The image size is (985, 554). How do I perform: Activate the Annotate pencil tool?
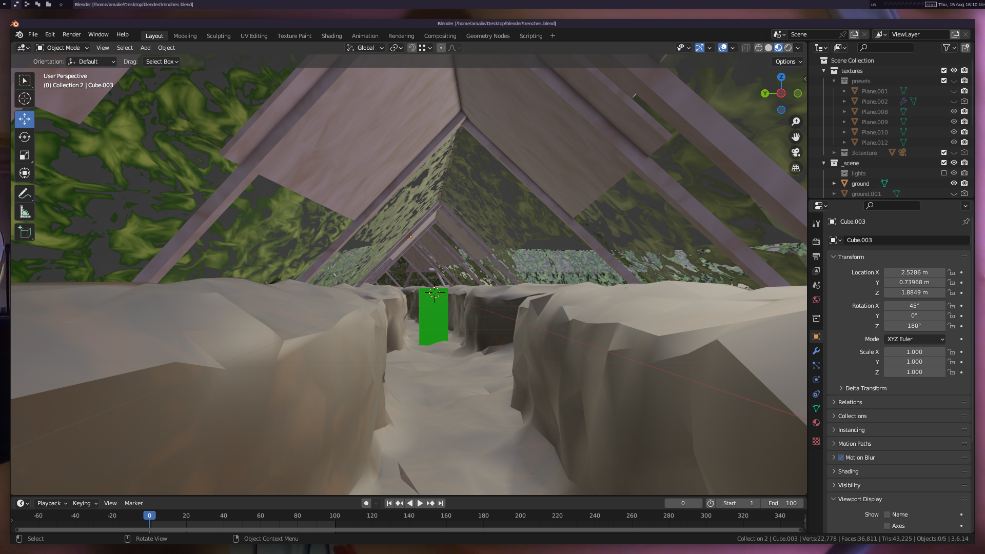pos(24,194)
